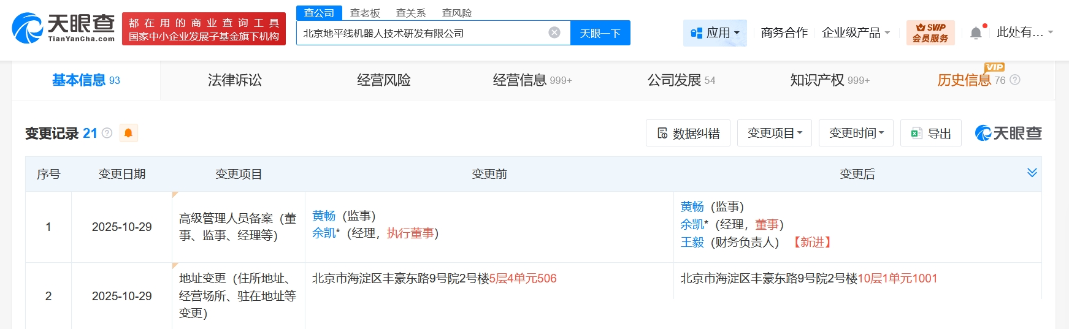Select the 查老板 search tab

365,13
